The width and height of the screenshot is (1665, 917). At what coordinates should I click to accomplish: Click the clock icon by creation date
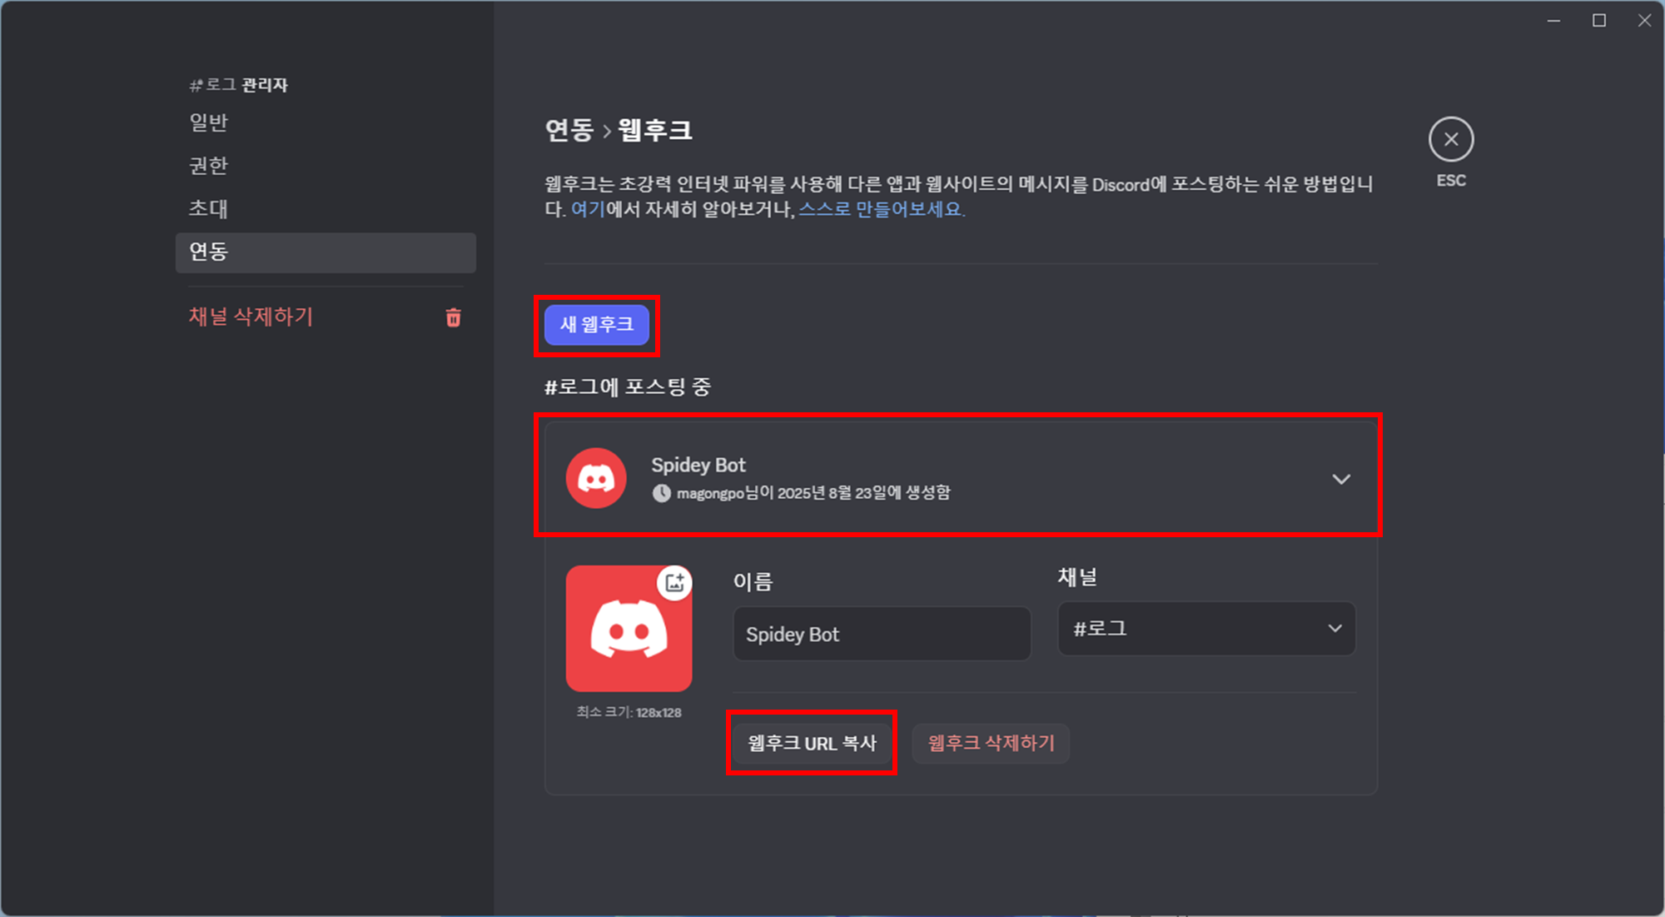[661, 493]
